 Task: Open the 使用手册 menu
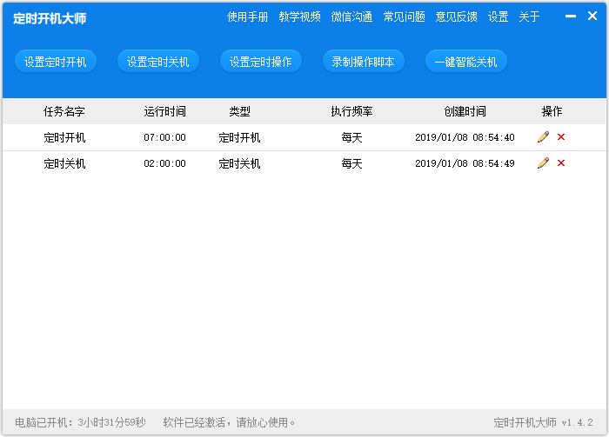point(247,17)
